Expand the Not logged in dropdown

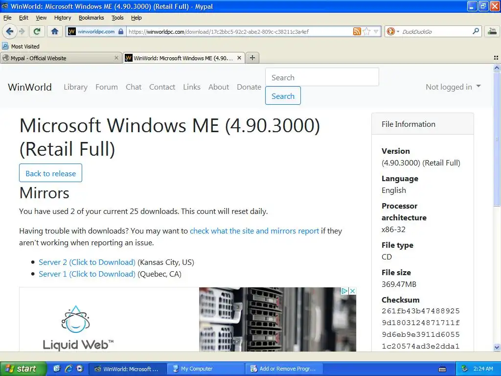click(453, 87)
